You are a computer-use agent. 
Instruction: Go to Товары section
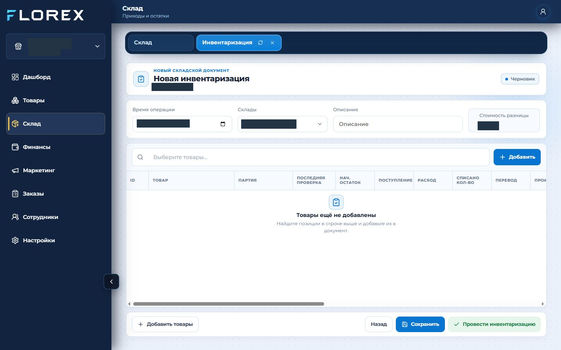coord(56,100)
